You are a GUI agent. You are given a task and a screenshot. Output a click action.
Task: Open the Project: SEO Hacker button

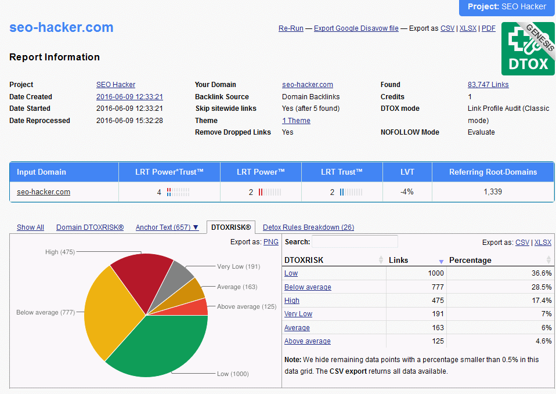click(507, 7)
